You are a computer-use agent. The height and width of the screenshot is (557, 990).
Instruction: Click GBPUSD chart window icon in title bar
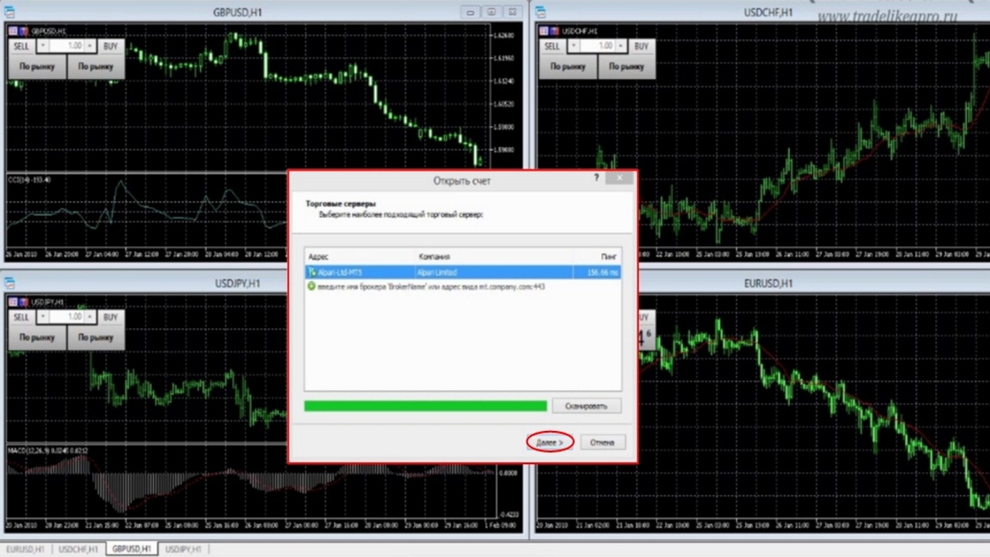10,12
